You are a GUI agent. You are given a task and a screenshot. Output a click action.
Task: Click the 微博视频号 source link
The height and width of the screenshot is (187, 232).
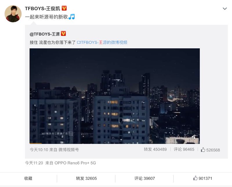(69, 150)
